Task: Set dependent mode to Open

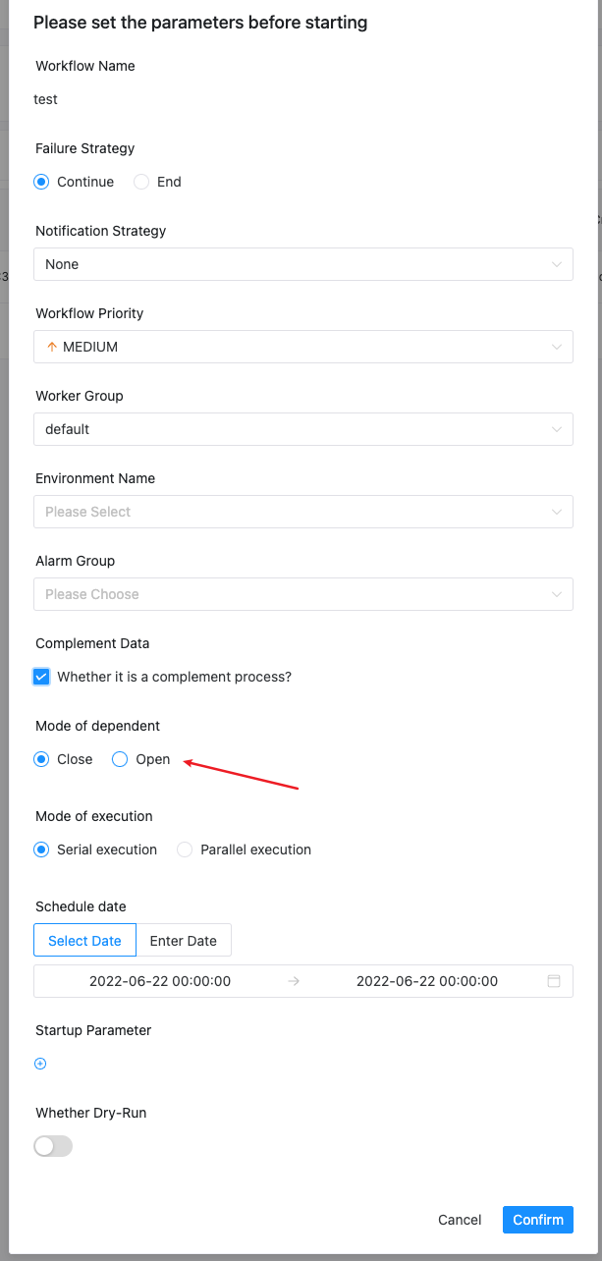Action: click(120, 759)
